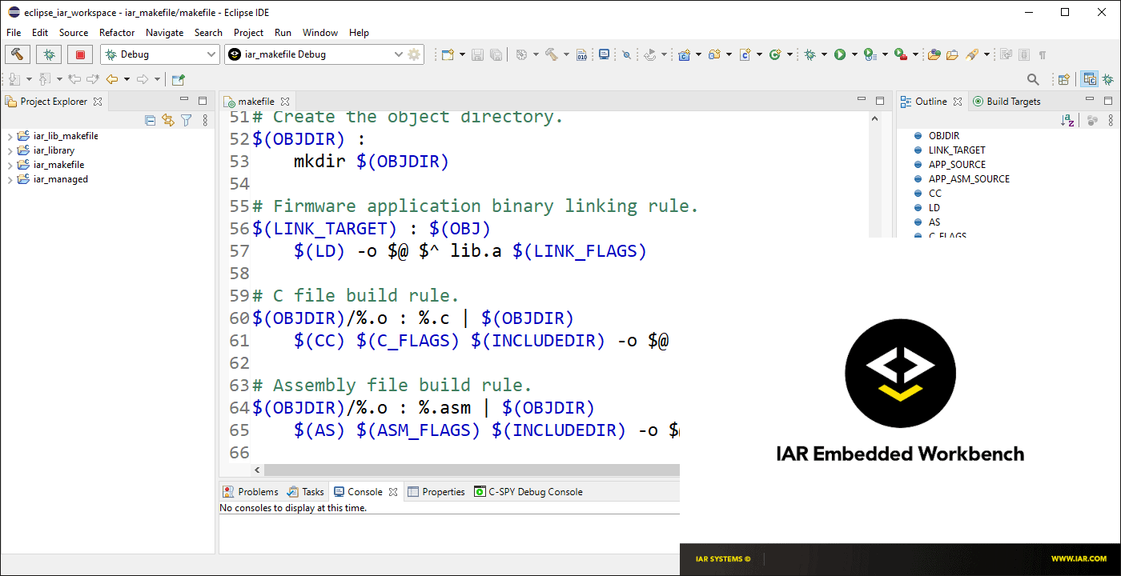Click the magnifier Quick Access search icon
1121x576 pixels.
[1033, 79]
